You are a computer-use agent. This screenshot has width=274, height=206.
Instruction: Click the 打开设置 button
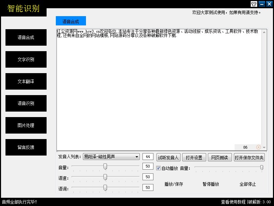tap(194, 157)
